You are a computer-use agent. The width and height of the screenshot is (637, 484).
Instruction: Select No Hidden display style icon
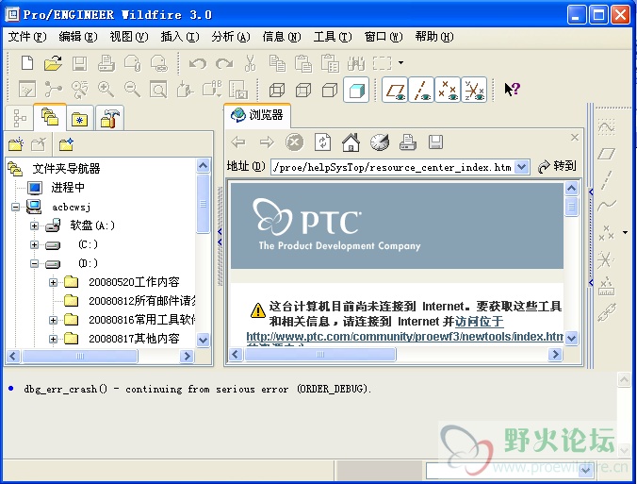click(330, 90)
